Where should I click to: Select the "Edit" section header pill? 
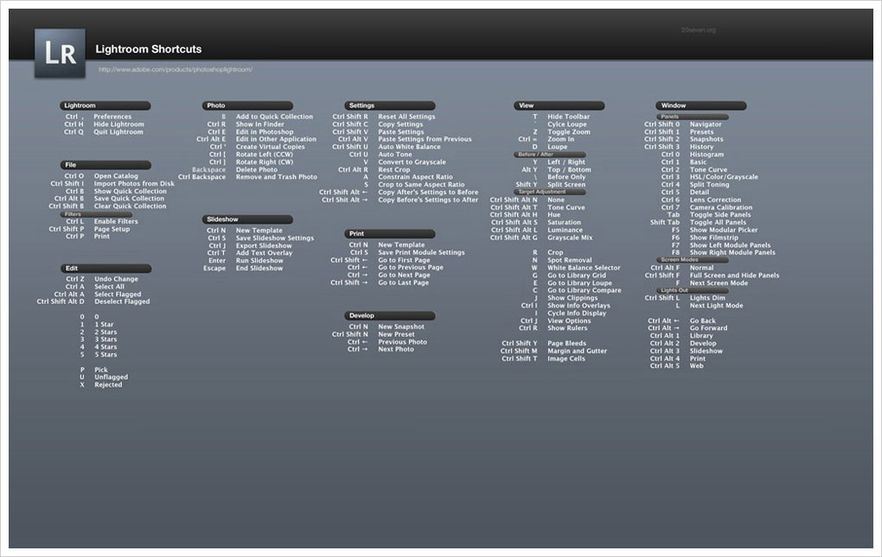[x=105, y=269]
